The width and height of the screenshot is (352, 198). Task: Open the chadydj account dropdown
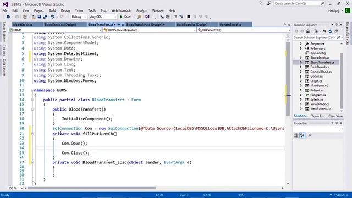pyautogui.click(x=335, y=11)
